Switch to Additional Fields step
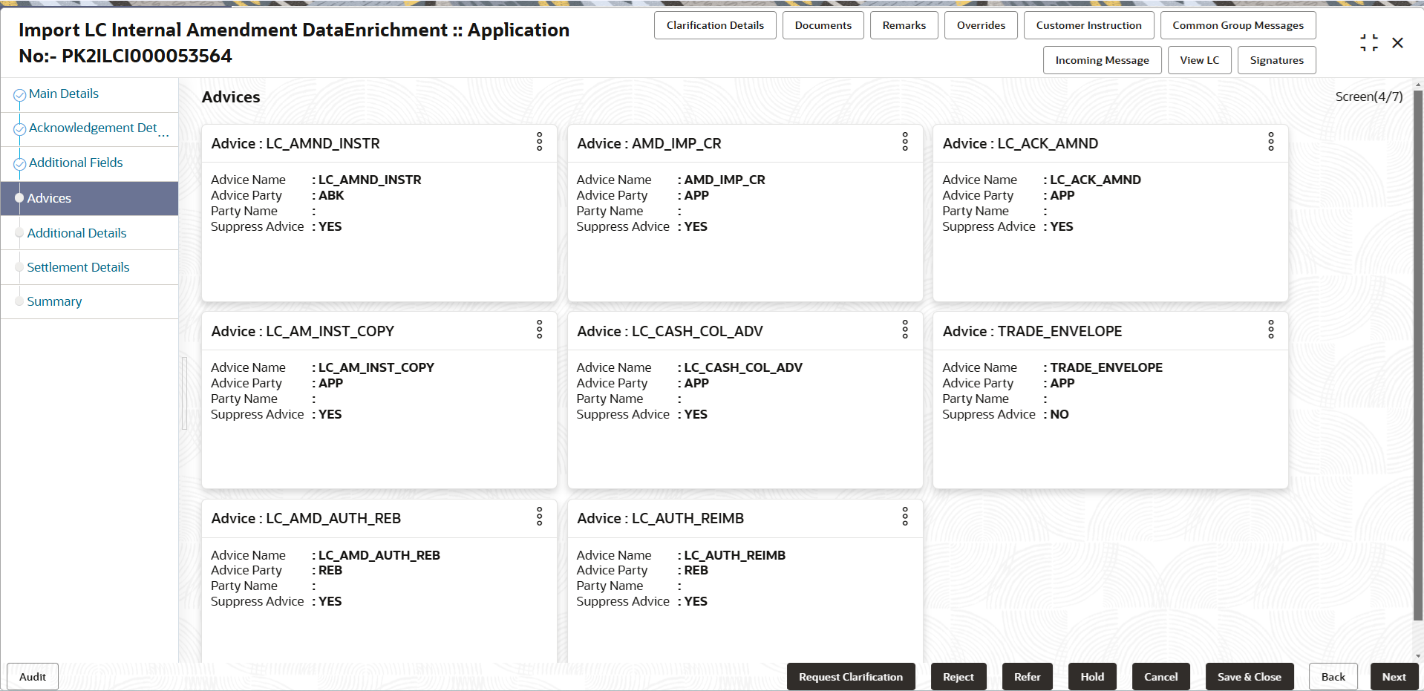The height and width of the screenshot is (691, 1424). [76, 163]
